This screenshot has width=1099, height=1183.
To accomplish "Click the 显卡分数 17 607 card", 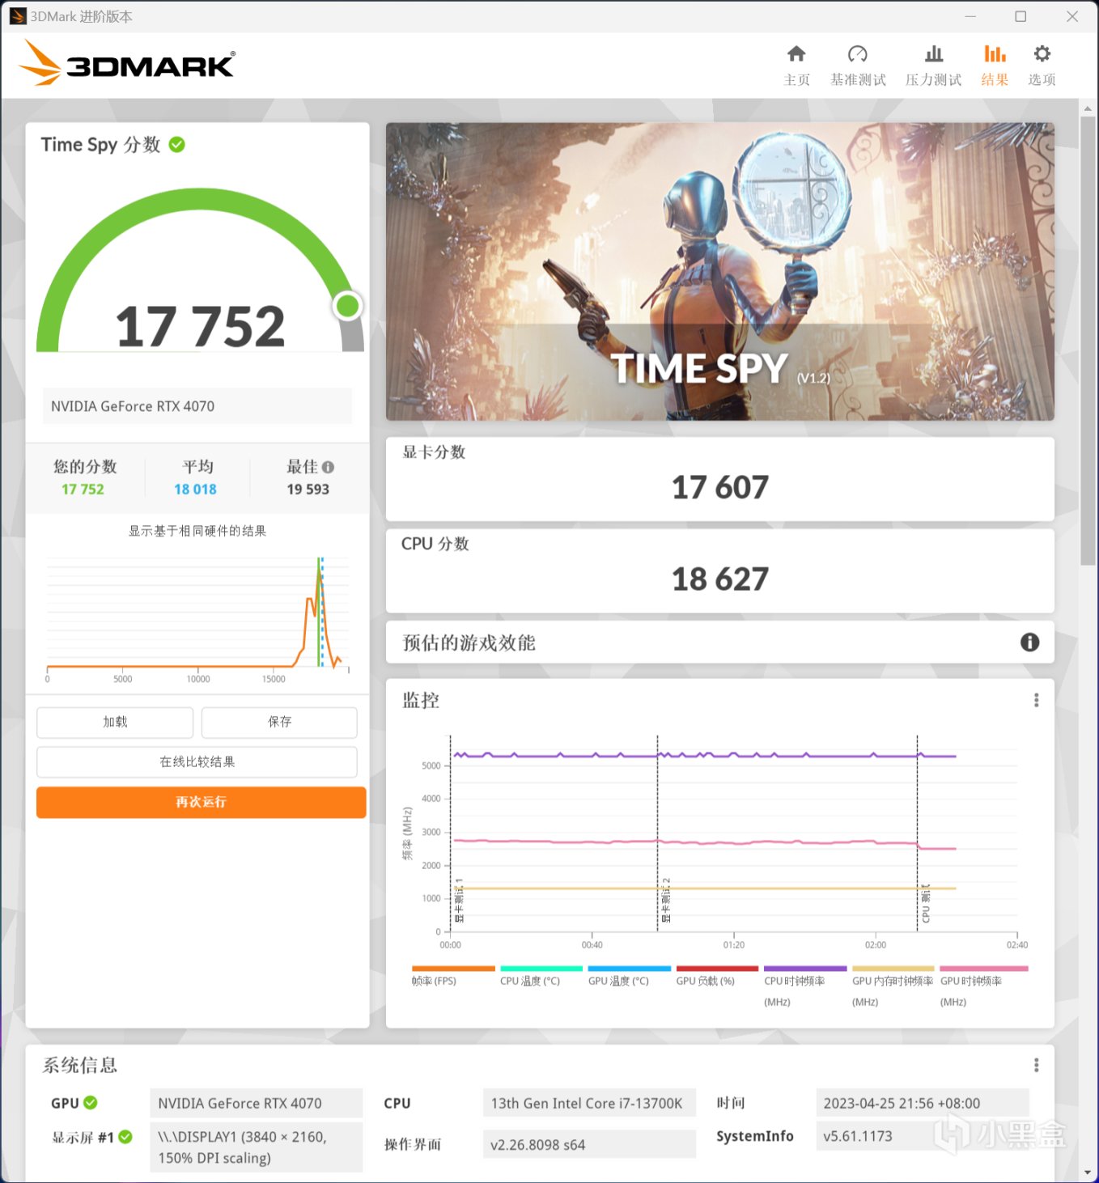I will click(720, 479).
